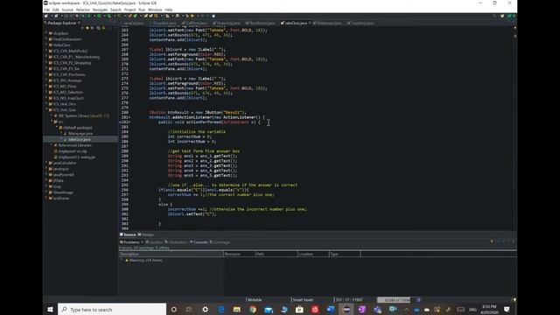Viewport: 560px width, 315px height.
Task: Switch to Mainpage.java editor tab
Action: (x=328, y=24)
